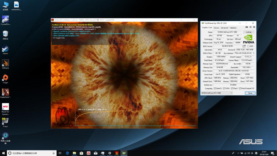
Task: Click the GPU-Z Close button
Action: pyautogui.click(x=250, y=93)
